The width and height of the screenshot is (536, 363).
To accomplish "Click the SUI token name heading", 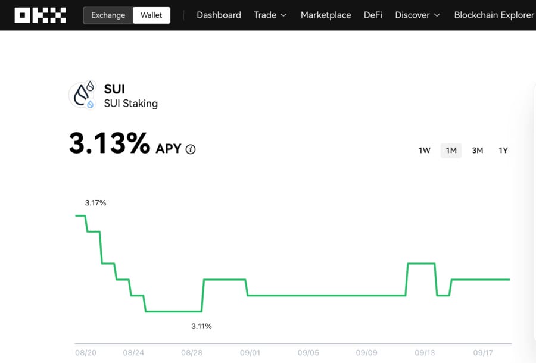I will [114, 89].
